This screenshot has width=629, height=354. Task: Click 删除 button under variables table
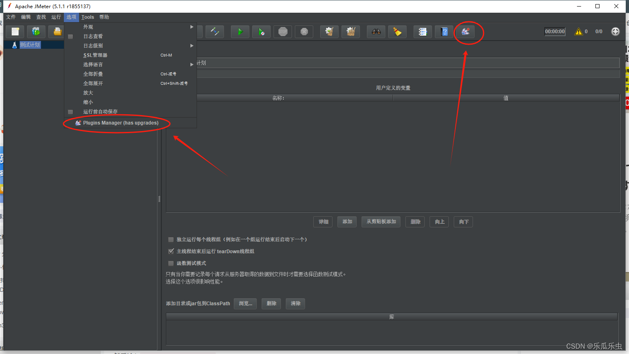[415, 222]
